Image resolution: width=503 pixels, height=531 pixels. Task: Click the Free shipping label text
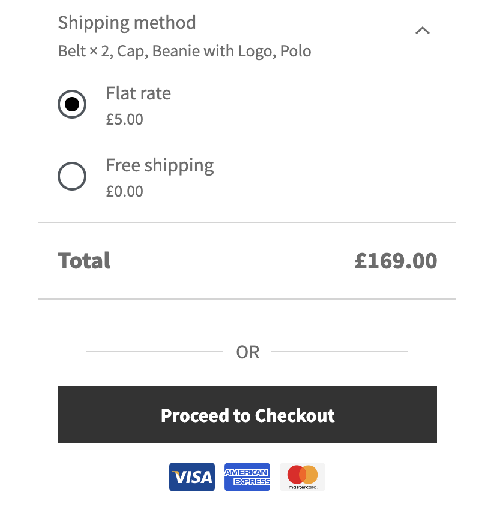[160, 165]
